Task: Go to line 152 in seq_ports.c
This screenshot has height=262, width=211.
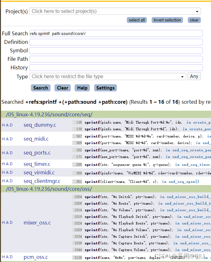Action: (x=77, y=150)
